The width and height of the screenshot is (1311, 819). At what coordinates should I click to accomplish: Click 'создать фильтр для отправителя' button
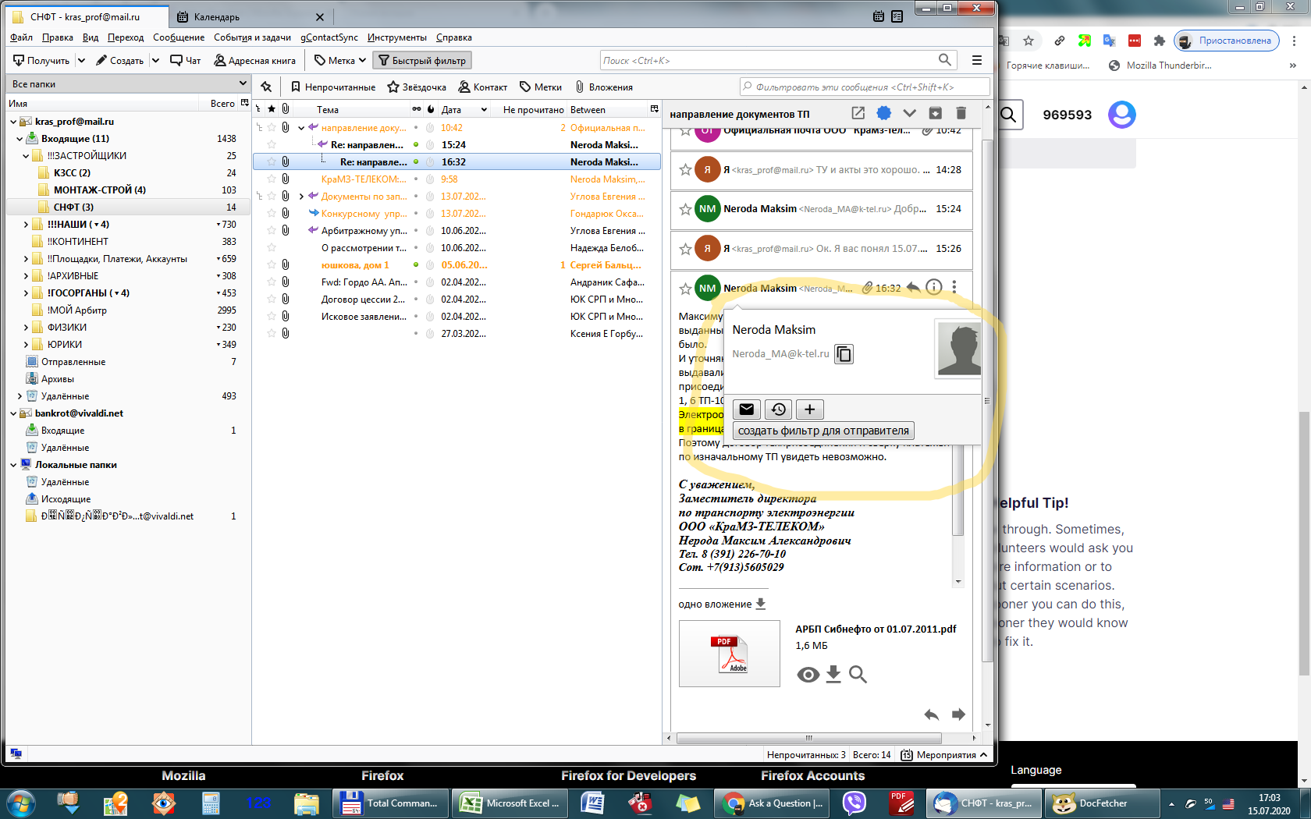pos(823,431)
